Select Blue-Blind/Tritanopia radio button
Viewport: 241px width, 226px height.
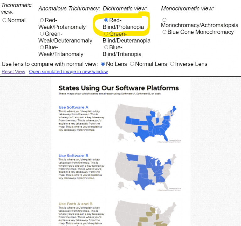106,47
